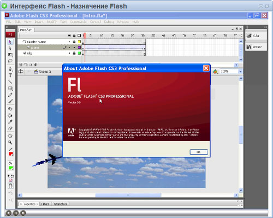Select the Paint Bucket tool
This screenshot has height=218, width=273.
point(10,115)
